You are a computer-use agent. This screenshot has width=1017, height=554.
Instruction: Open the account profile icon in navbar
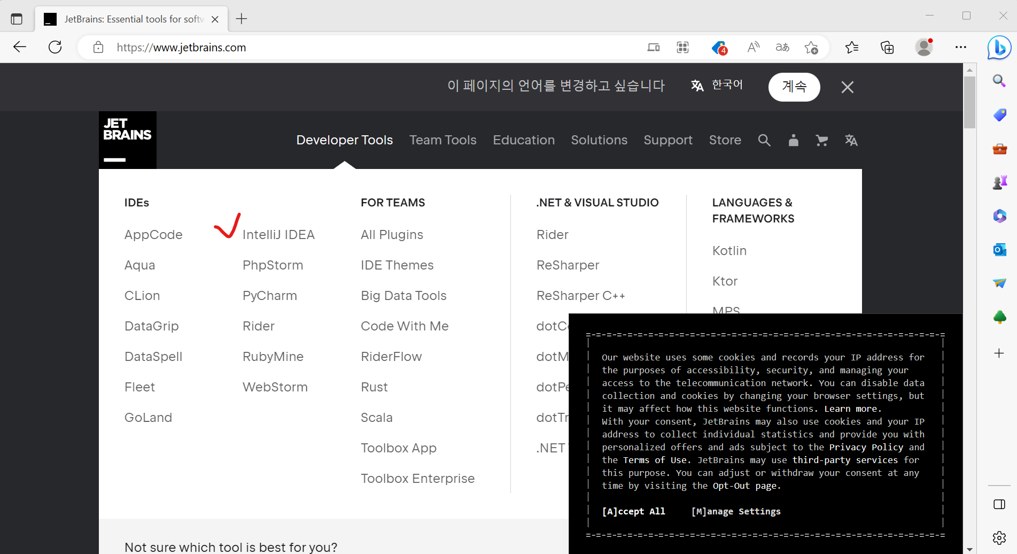[x=793, y=140]
